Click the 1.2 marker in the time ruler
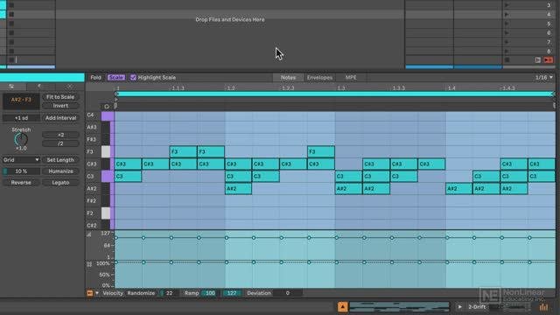Screen dimensions: 560x315 click(231, 88)
